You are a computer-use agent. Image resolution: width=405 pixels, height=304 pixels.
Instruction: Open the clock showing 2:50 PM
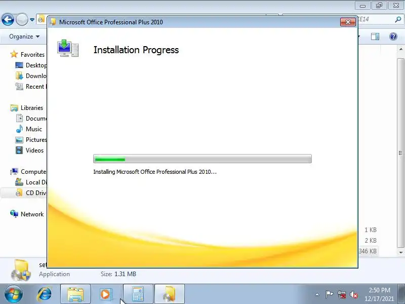click(379, 294)
